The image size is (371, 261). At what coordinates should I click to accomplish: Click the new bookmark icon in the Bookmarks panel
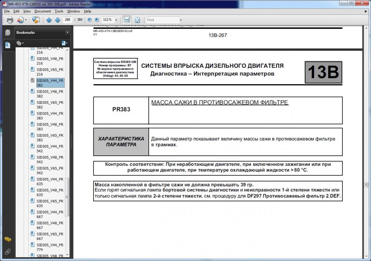tap(64, 43)
